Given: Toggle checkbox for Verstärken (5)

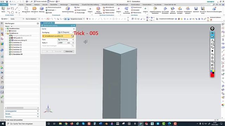Looking at the screenshot, I should pos(10,47).
